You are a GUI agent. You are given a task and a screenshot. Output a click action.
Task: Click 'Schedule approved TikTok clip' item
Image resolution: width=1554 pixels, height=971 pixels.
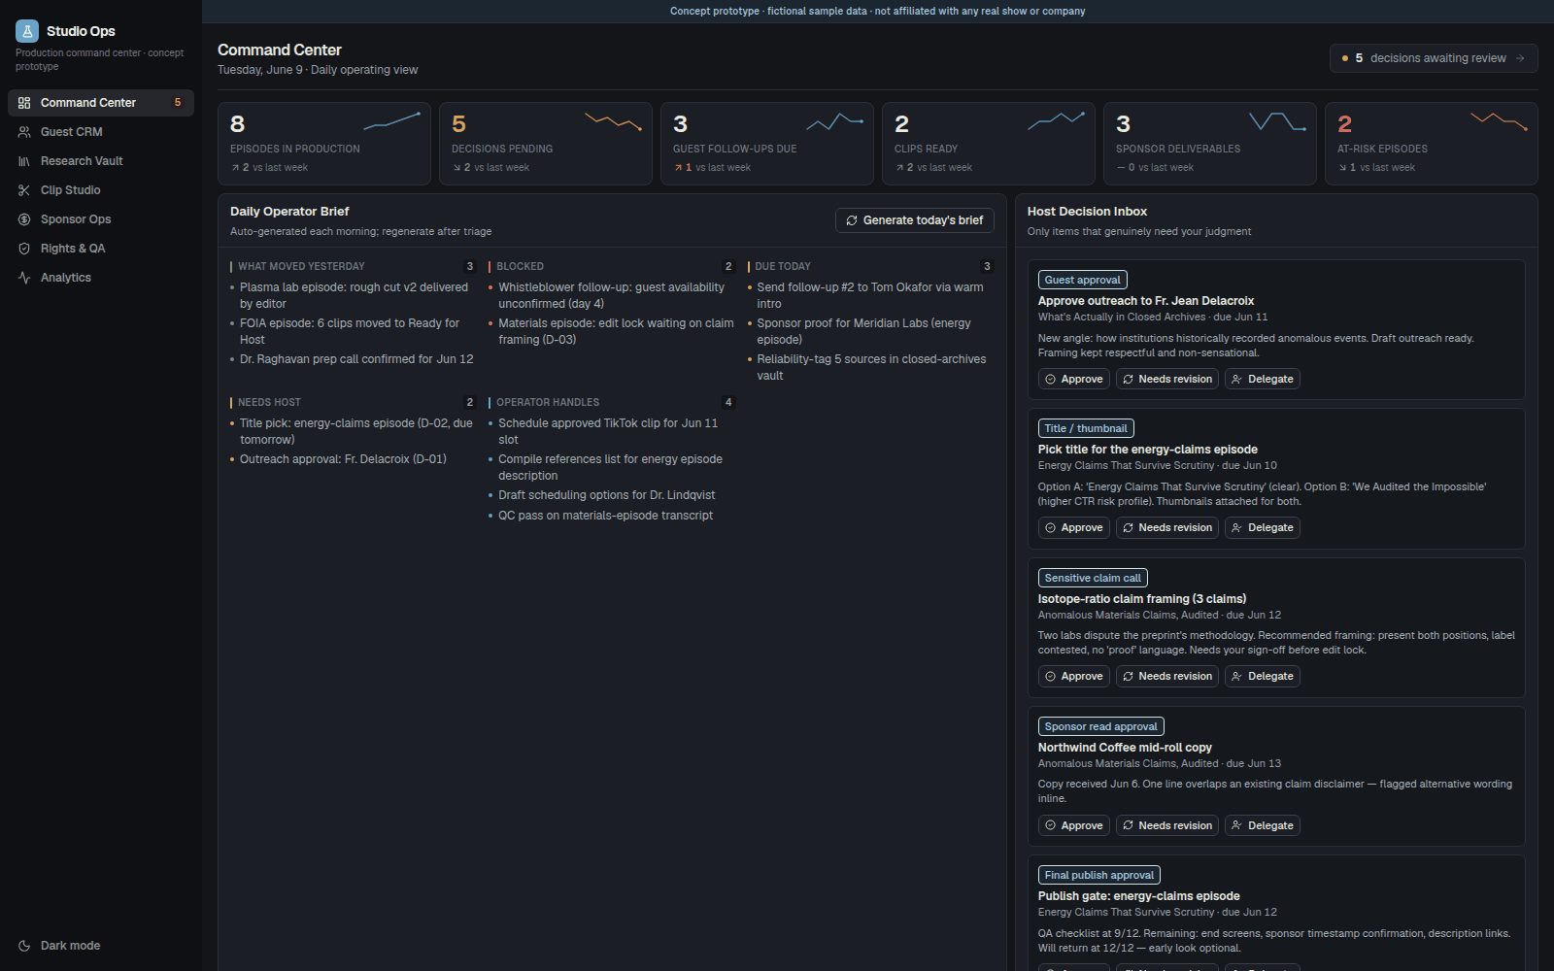[x=610, y=431]
